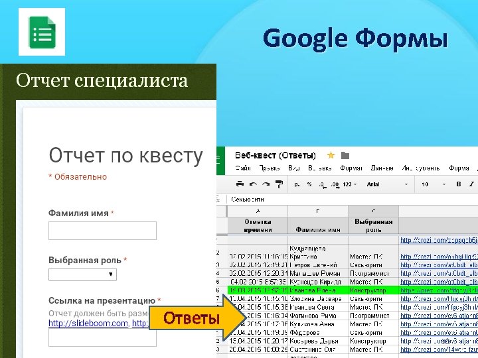Select the Конструктор cell in green highlighted row
Screen dimensions: 478x358
(373, 290)
